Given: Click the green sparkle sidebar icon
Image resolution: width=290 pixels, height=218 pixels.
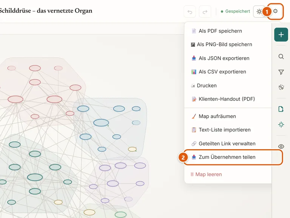Looking at the screenshot, I should [281, 125].
